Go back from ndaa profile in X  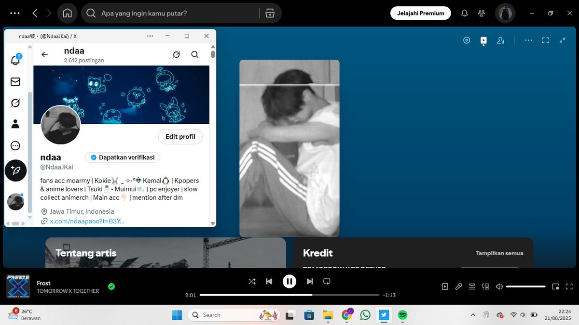45,54
